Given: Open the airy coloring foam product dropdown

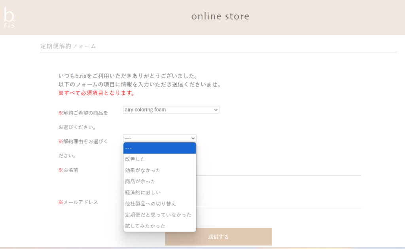Looking at the screenshot, I should point(171,110).
